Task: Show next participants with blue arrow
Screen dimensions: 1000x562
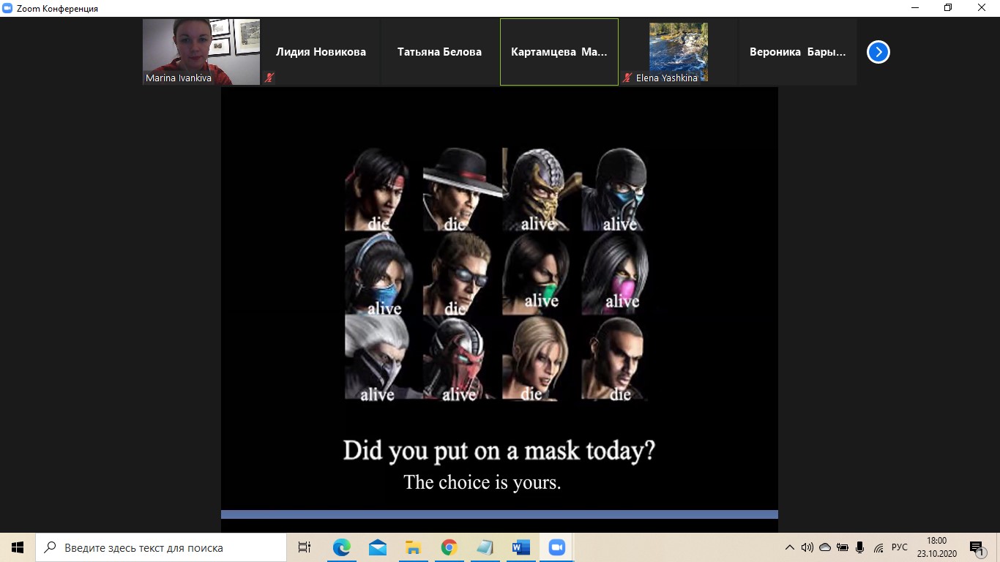Action: [x=878, y=52]
